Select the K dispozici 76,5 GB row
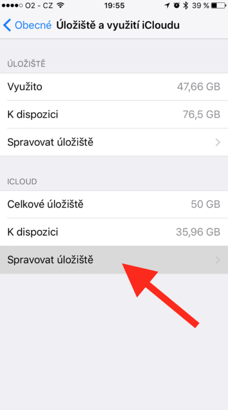This screenshot has width=228, height=410. pos(114,114)
